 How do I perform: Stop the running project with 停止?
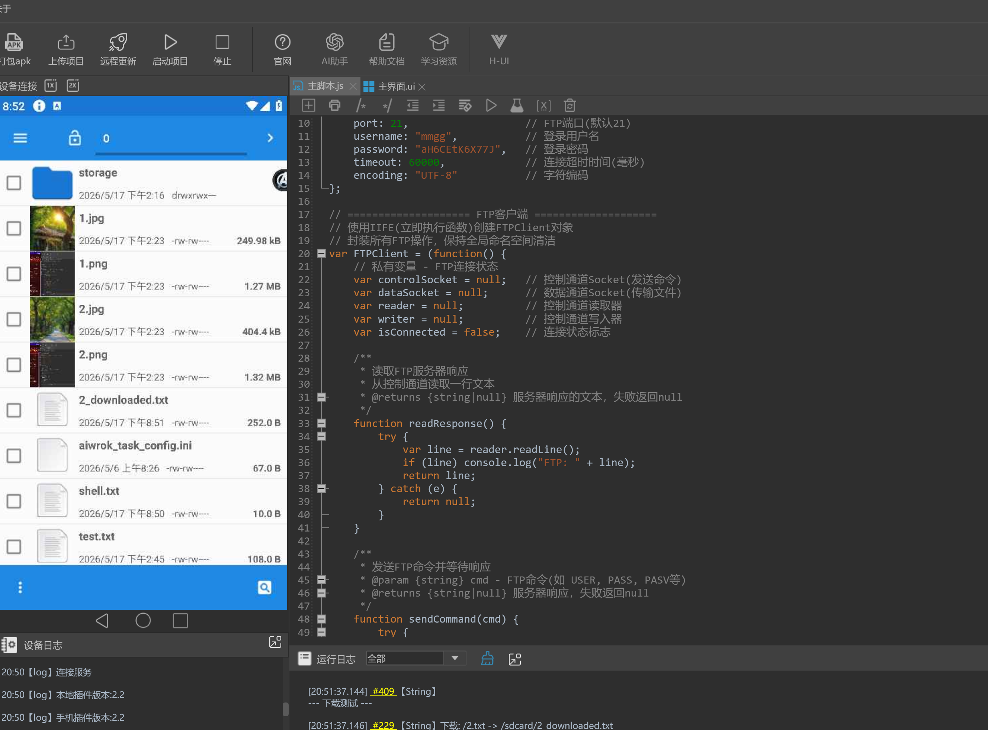pos(222,50)
